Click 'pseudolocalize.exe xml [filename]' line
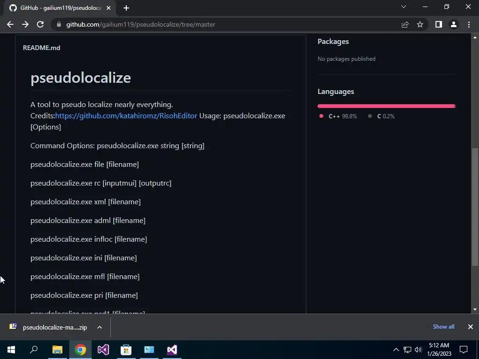The width and height of the screenshot is (479, 359). click(86, 202)
